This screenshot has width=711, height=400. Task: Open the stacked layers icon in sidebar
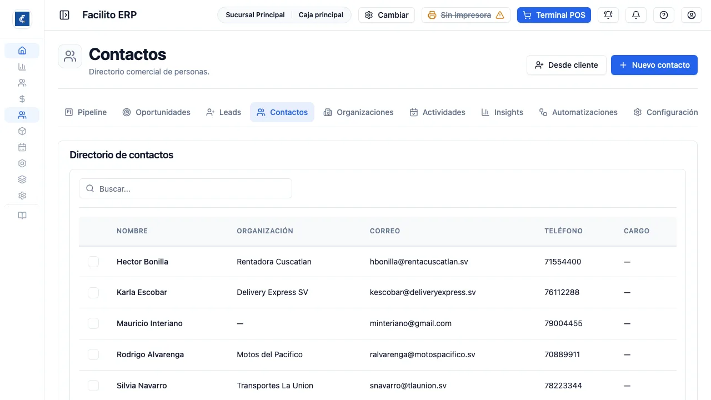(x=22, y=179)
